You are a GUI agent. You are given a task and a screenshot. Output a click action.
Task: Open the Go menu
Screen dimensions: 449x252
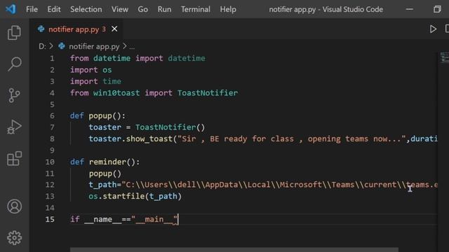[142, 9]
